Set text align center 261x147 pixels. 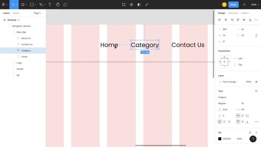click(224, 122)
